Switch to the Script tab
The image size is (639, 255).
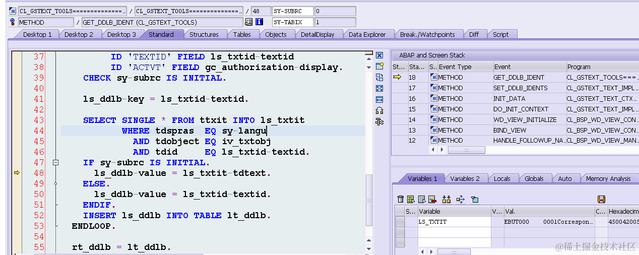click(500, 34)
